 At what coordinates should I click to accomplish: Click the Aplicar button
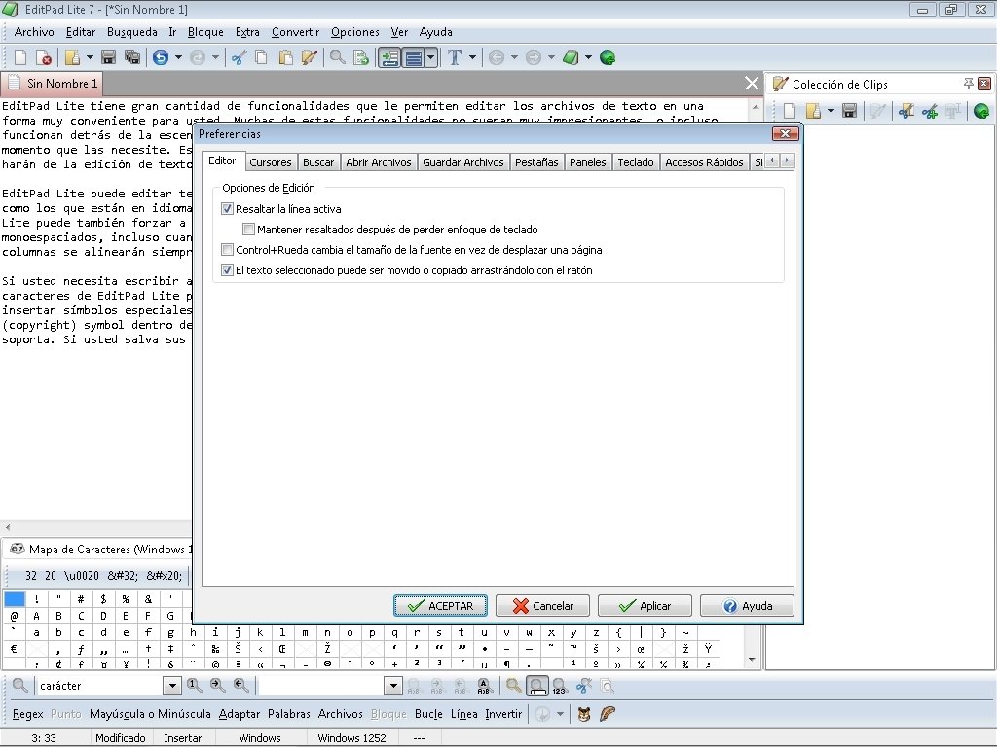click(645, 605)
